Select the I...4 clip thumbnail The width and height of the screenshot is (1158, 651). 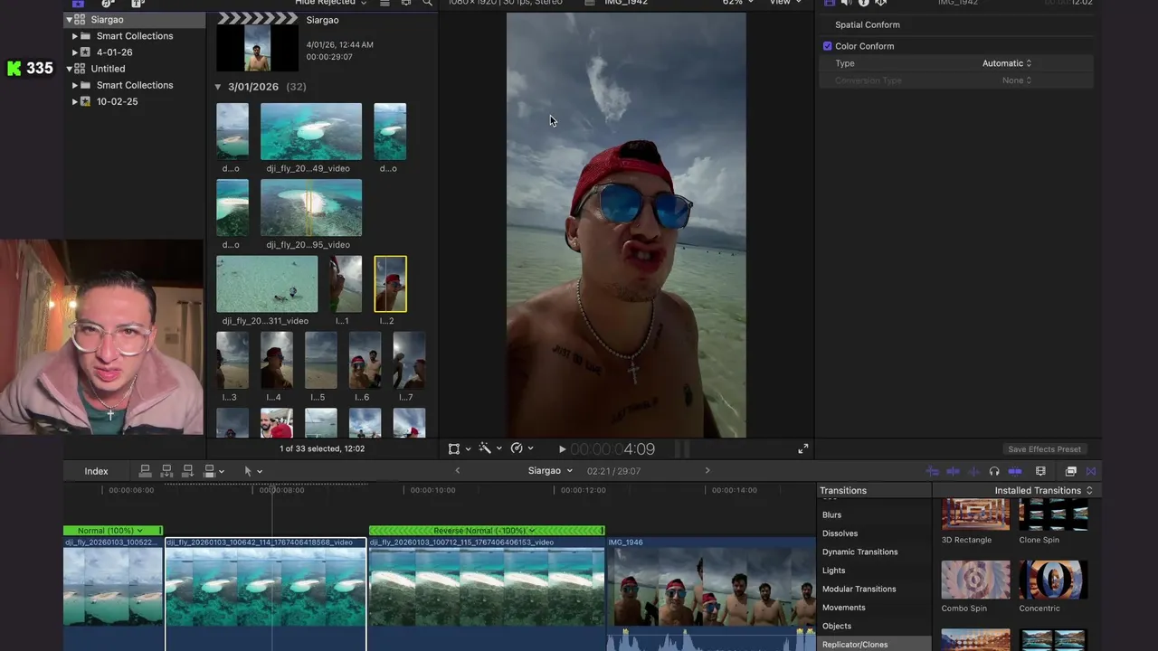pos(276,361)
